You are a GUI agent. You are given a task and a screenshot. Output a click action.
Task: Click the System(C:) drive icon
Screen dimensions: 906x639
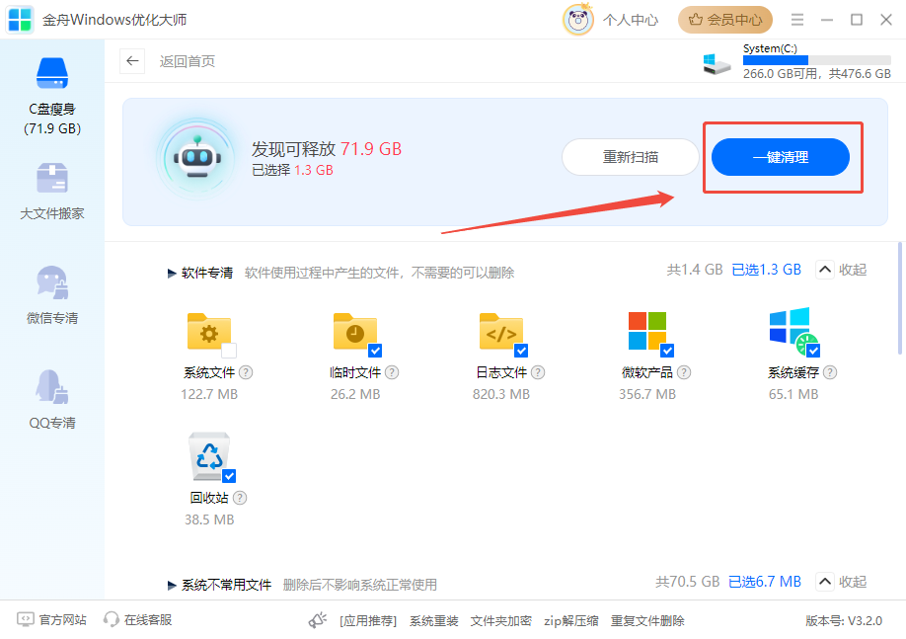point(716,63)
